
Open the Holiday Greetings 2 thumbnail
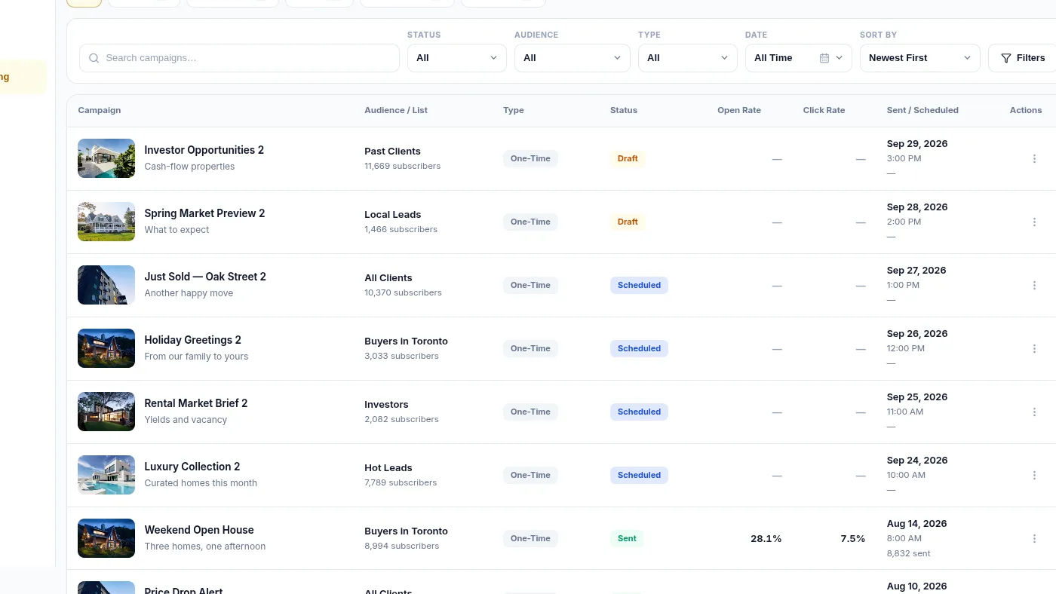click(x=106, y=348)
